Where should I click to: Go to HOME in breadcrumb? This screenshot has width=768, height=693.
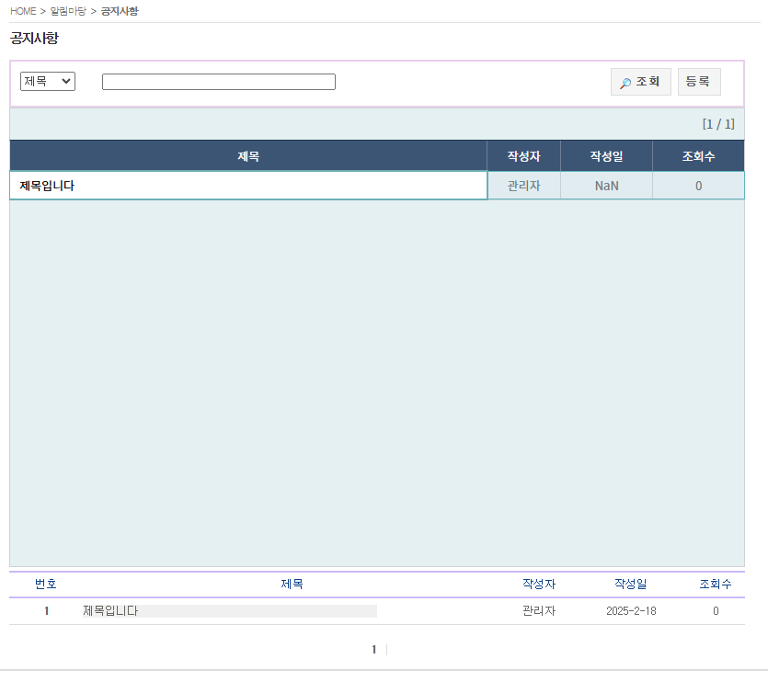click(23, 11)
